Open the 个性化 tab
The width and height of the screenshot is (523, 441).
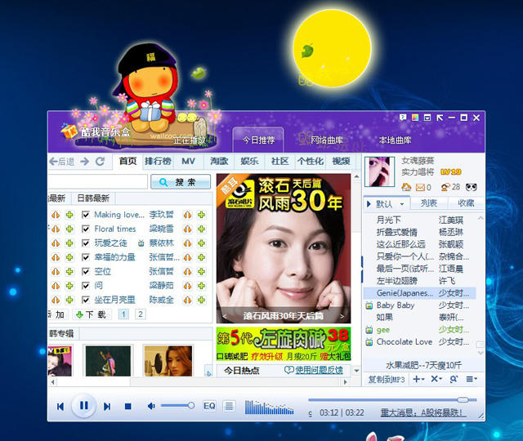coord(311,162)
